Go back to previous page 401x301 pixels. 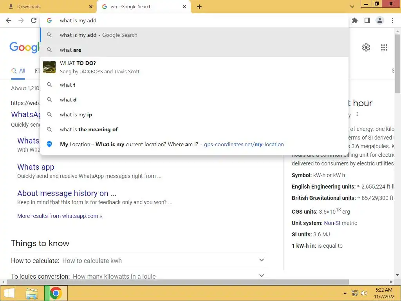click(9, 20)
